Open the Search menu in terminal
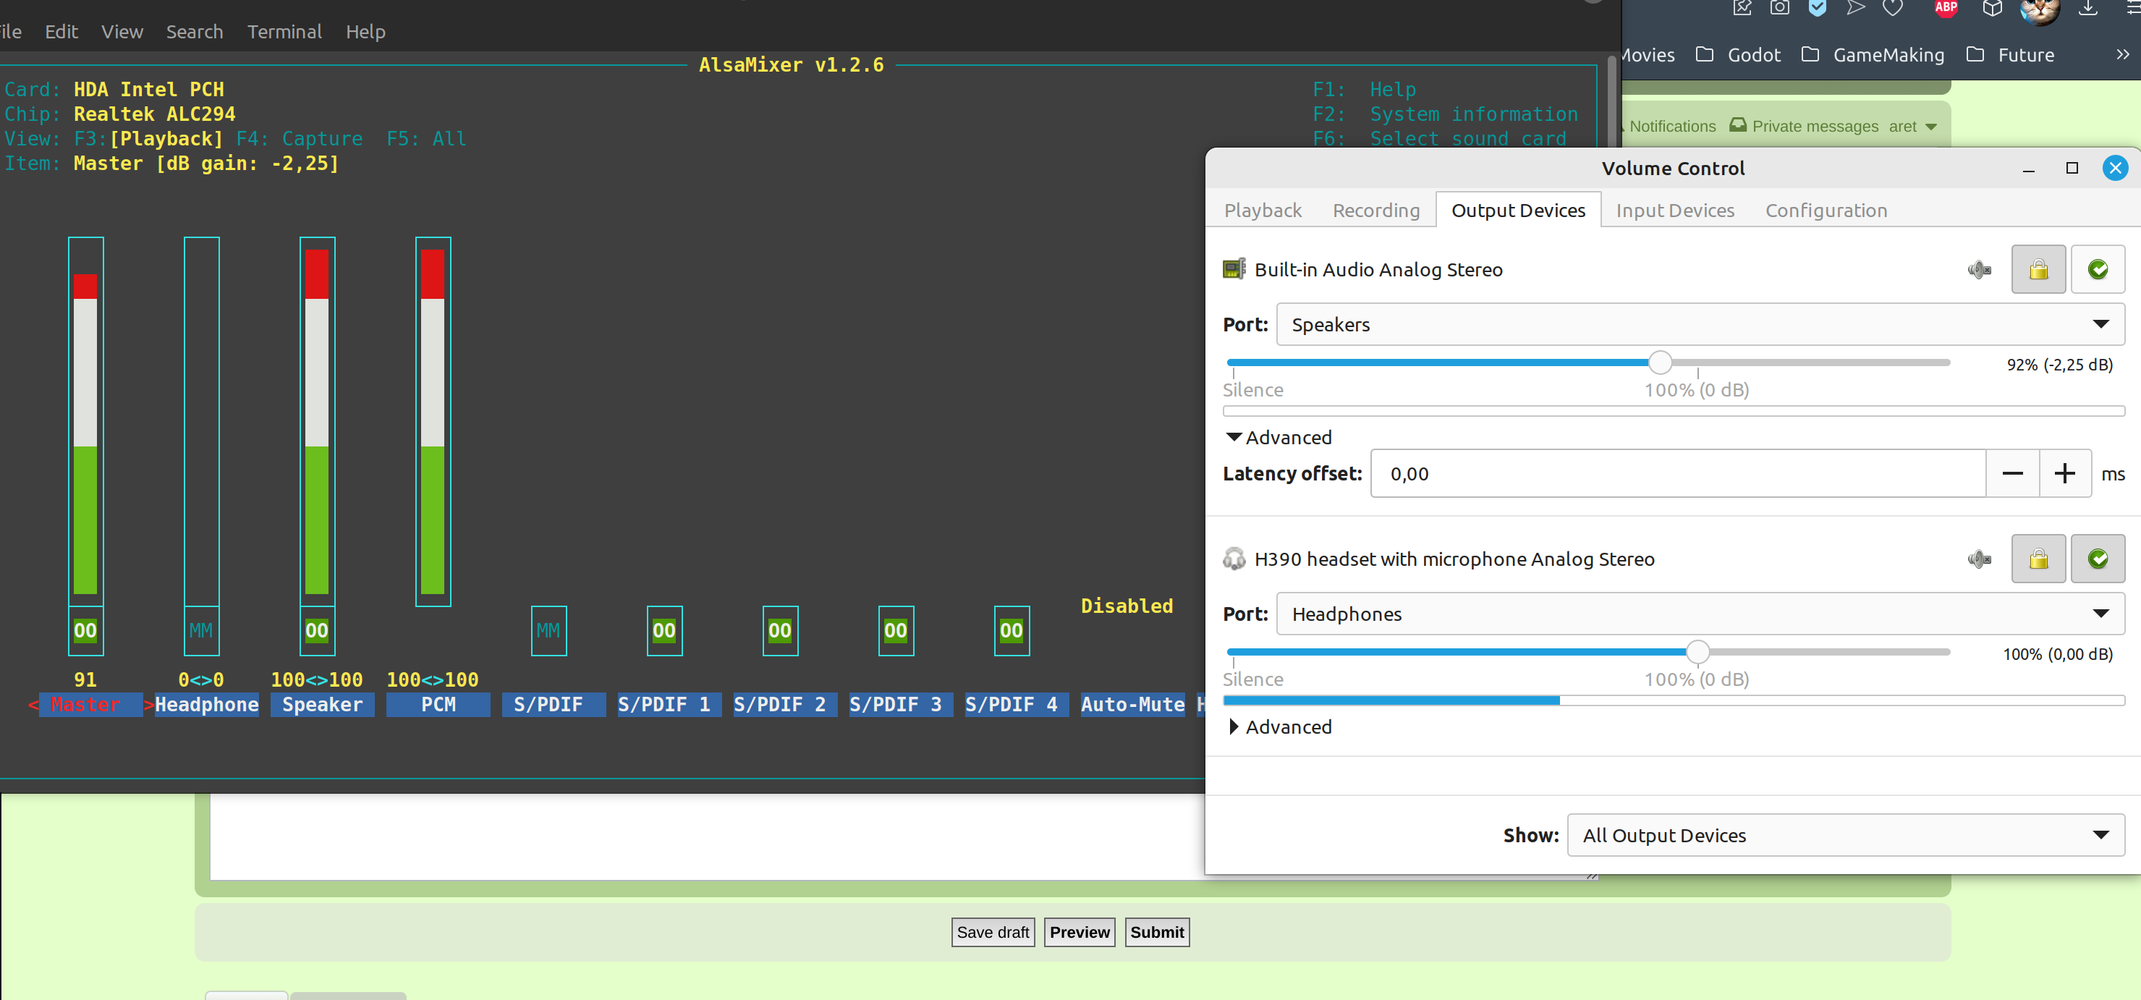The height and width of the screenshot is (1000, 2141). point(195,32)
